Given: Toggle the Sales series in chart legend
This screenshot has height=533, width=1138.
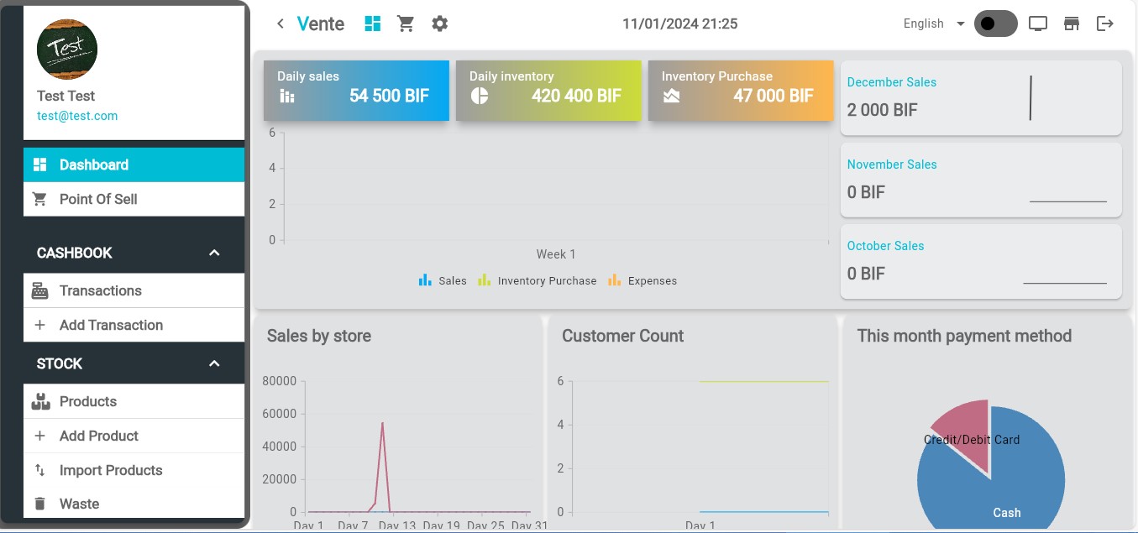Looking at the screenshot, I should tap(443, 280).
